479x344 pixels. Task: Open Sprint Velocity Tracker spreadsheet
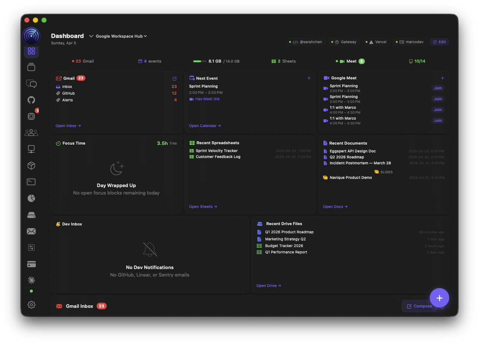(x=250, y=151)
